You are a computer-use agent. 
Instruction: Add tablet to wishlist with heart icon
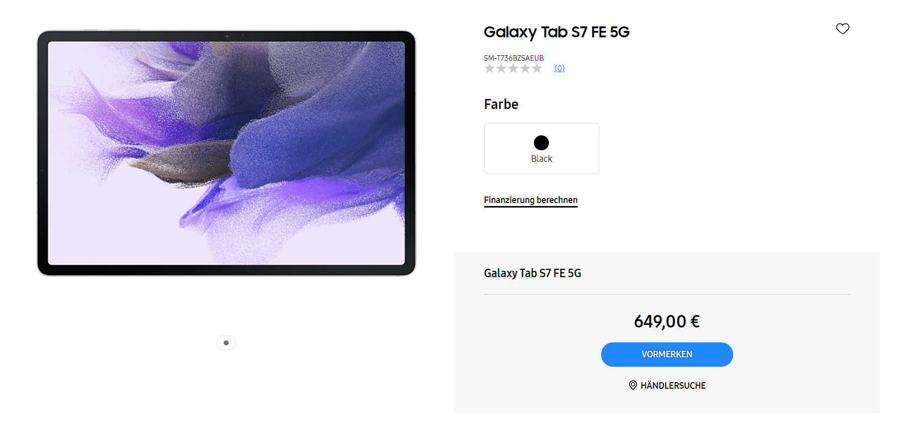pos(842,29)
